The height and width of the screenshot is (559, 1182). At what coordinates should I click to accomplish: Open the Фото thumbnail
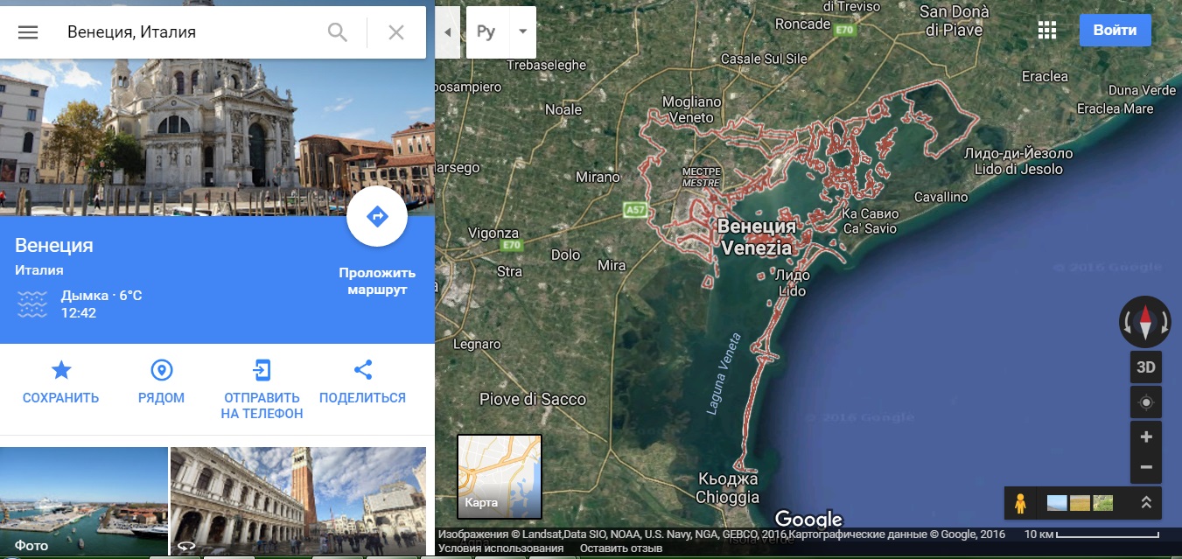pyautogui.click(x=84, y=501)
